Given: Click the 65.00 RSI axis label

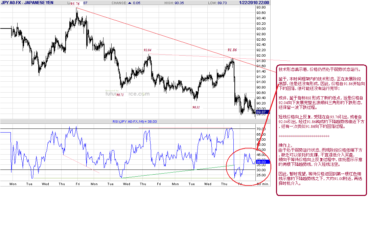Looking at the screenshot, I should (x=261, y=134).
